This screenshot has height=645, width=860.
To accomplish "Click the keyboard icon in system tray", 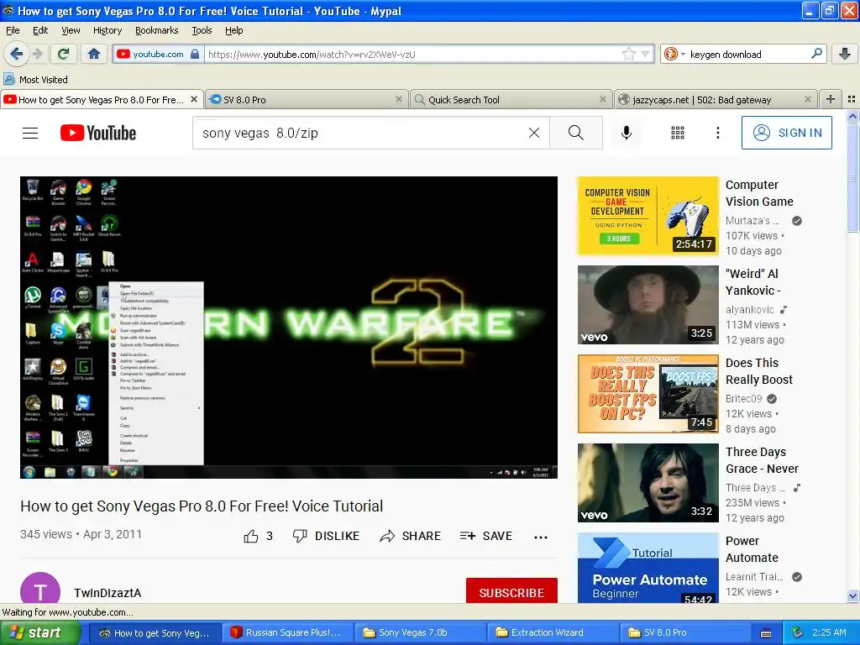I will point(766,633).
